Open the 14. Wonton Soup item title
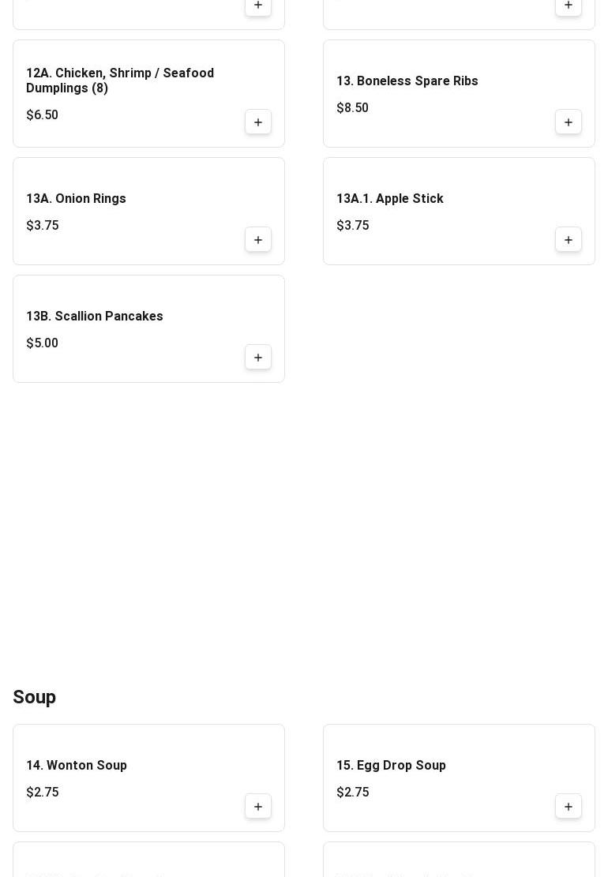 click(x=77, y=766)
